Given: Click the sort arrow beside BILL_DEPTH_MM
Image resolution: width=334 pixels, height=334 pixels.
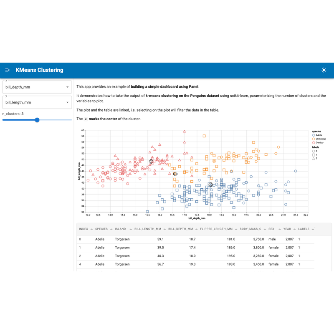Looking at the screenshot, I should point(196,229).
